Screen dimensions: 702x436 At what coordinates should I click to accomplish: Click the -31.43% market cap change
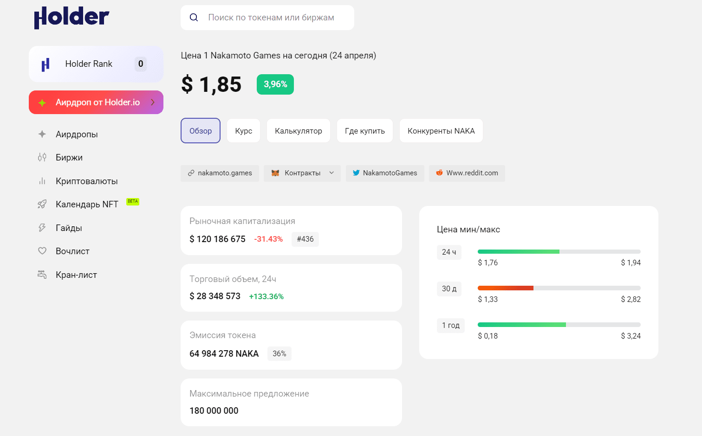pos(268,239)
